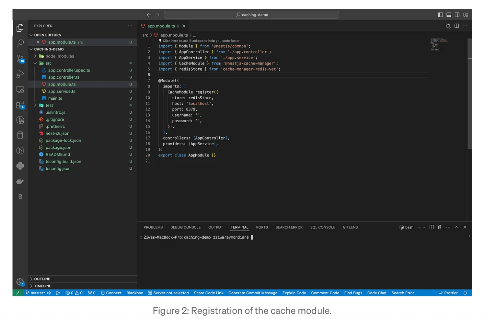Toggle the primary side bar layout icon
486x319 pixels.
(x=440, y=15)
